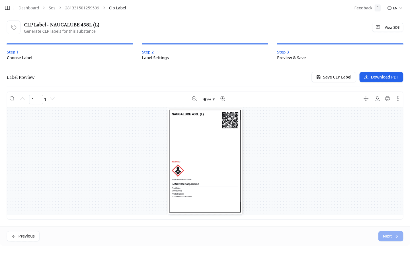Toggle the sidebar panel icon
Viewport: 410px width, 256px height.
(7, 8)
